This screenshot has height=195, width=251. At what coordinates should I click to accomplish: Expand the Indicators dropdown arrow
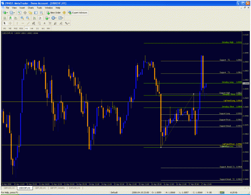point(49,18)
